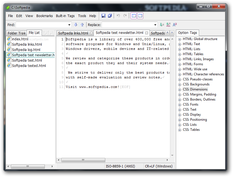233x177 pixels.
Task: Select Softpedia test.html in file list
Action: coord(27,60)
